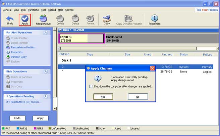Click Explore in Partition Operations
Viewport: 220px width, 136px height.
[x=13, y=61]
